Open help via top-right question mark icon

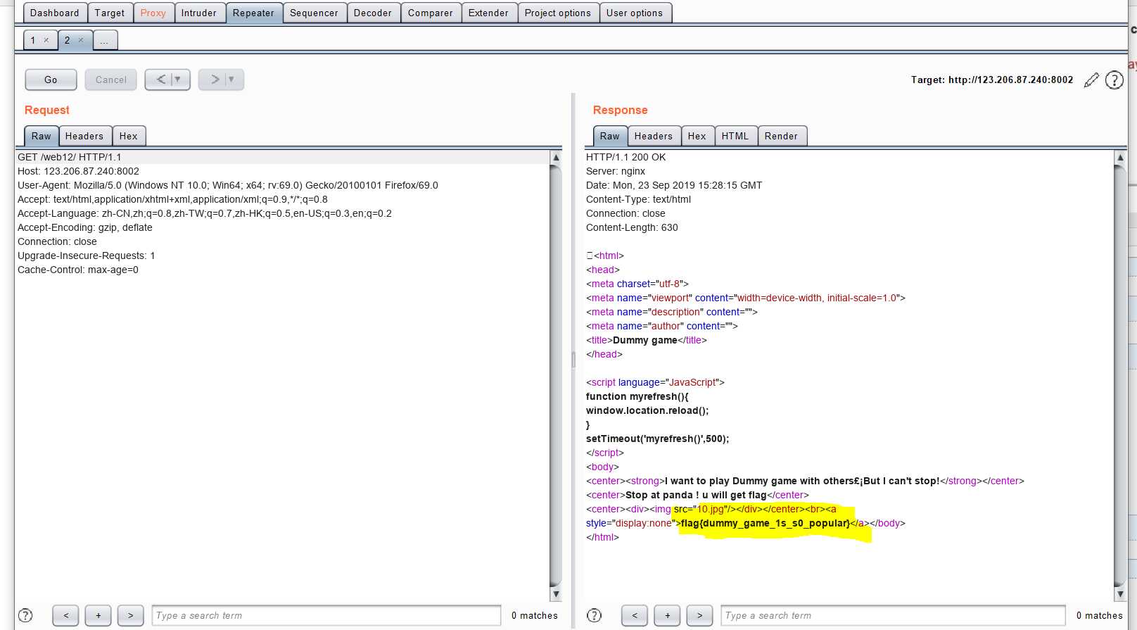pyautogui.click(x=1114, y=80)
